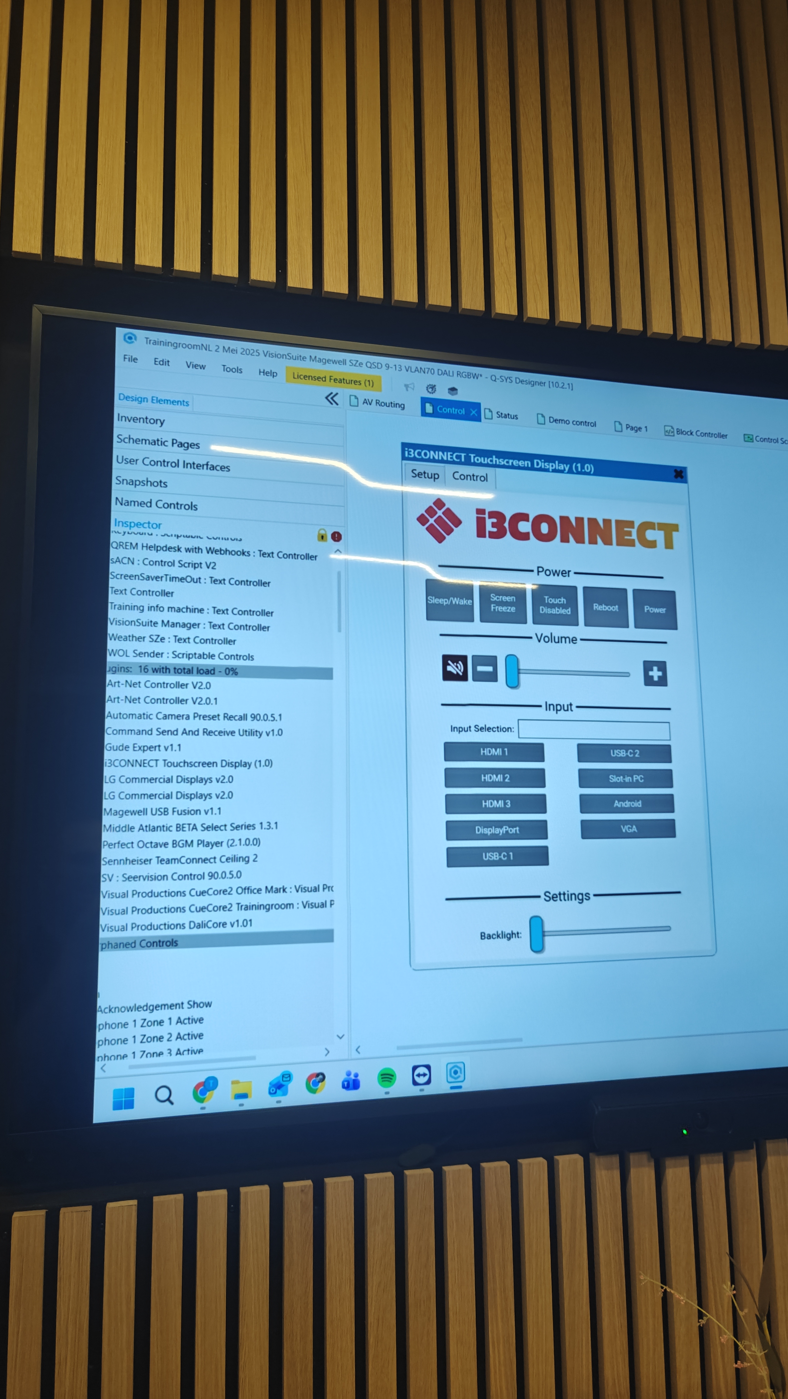Select the HDMI 3 input

(495, 804)
